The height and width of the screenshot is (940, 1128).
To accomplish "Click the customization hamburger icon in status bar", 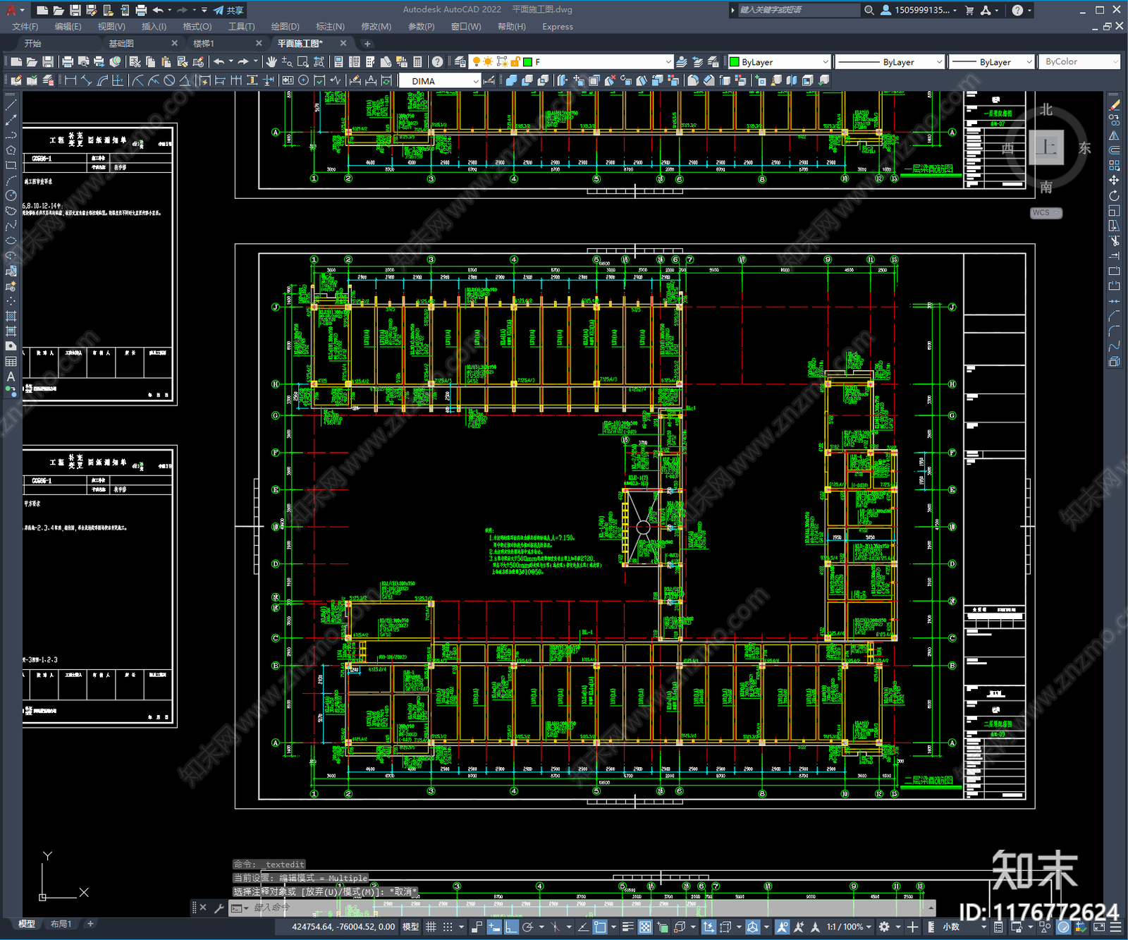I will coord(1117,927).
